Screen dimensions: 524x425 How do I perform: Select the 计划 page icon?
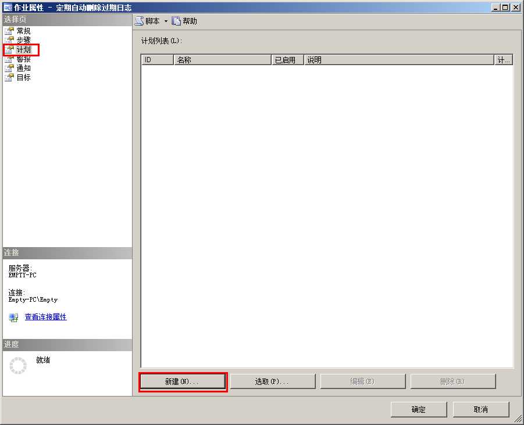coord(9,49)
